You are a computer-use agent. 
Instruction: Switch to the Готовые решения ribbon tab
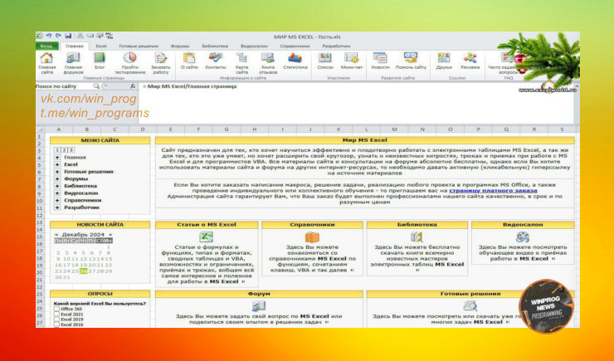(139, 46)
